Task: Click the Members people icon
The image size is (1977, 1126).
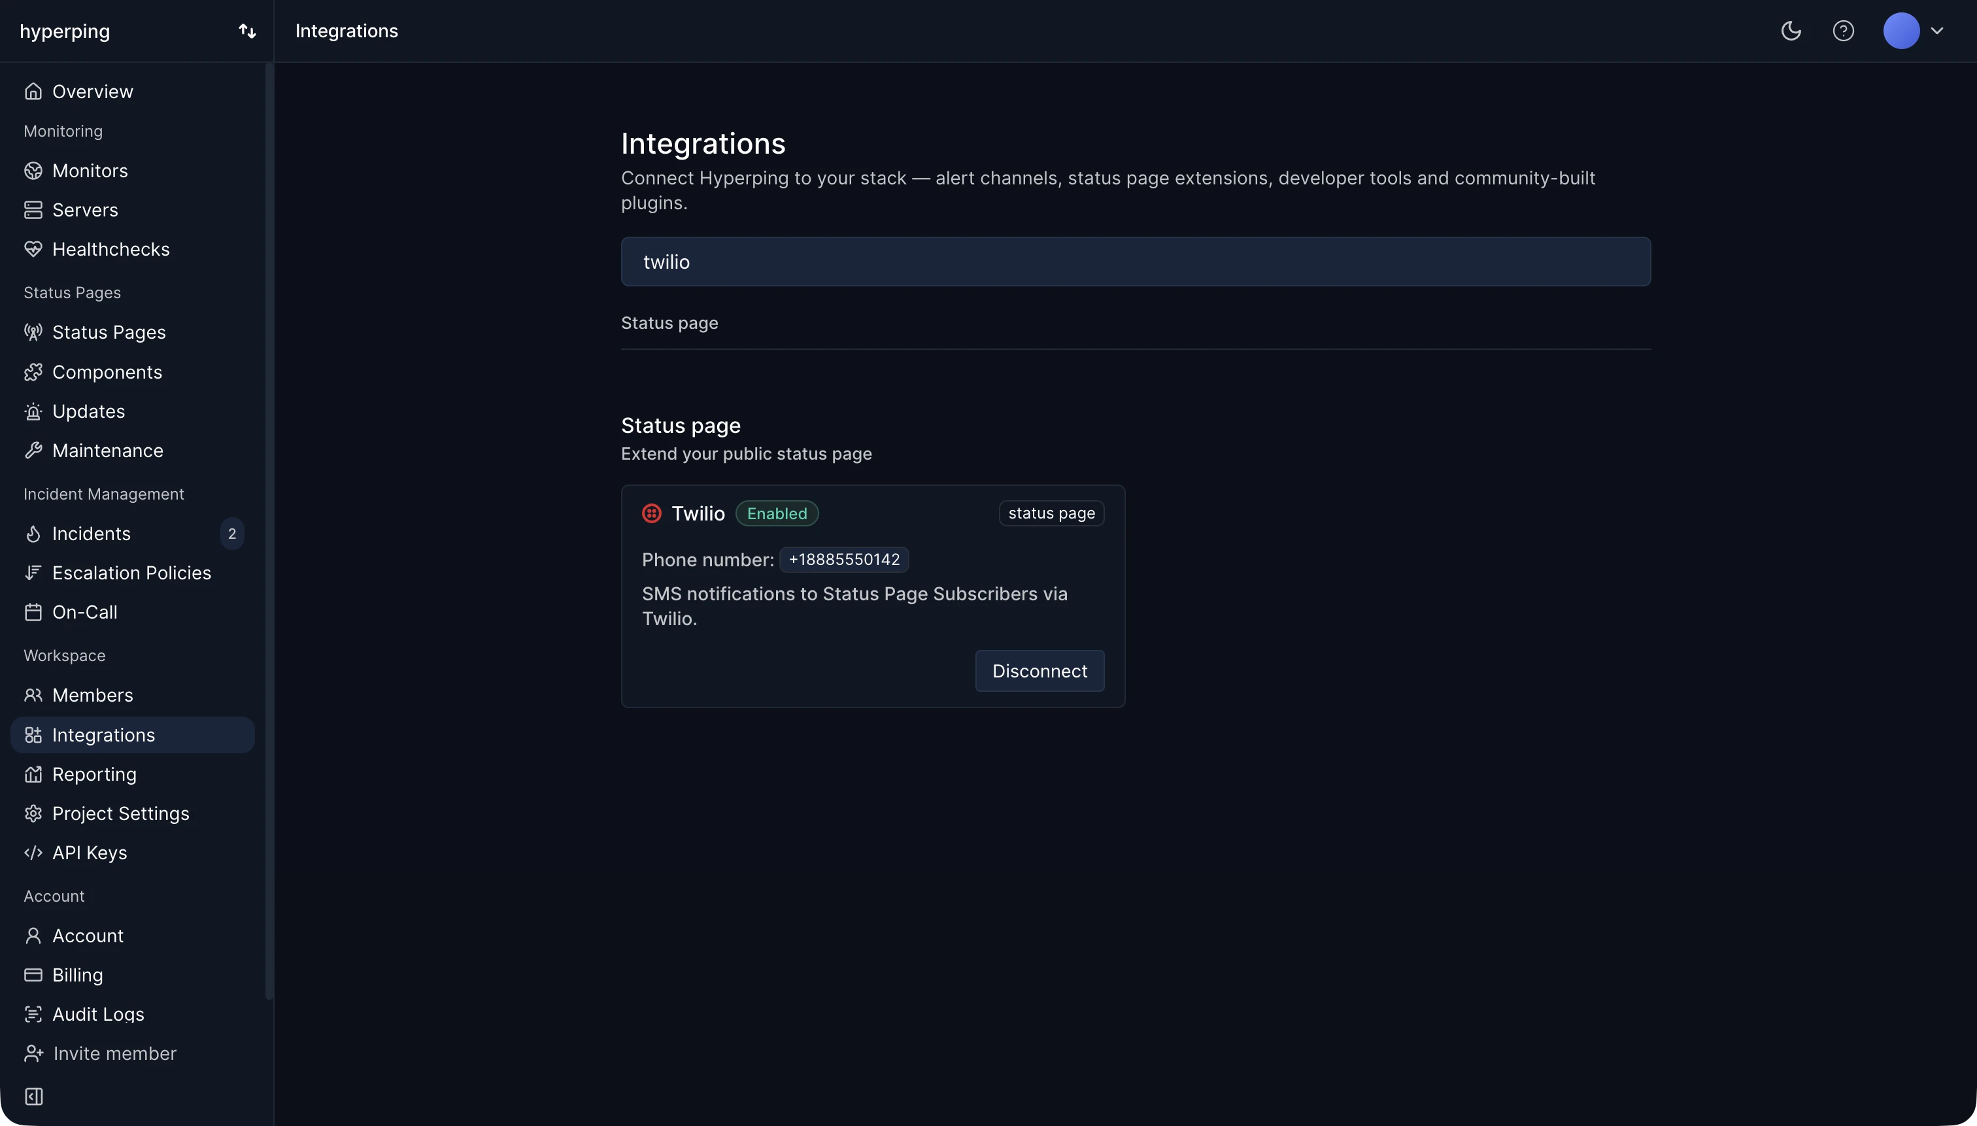Action: (33, 695)
